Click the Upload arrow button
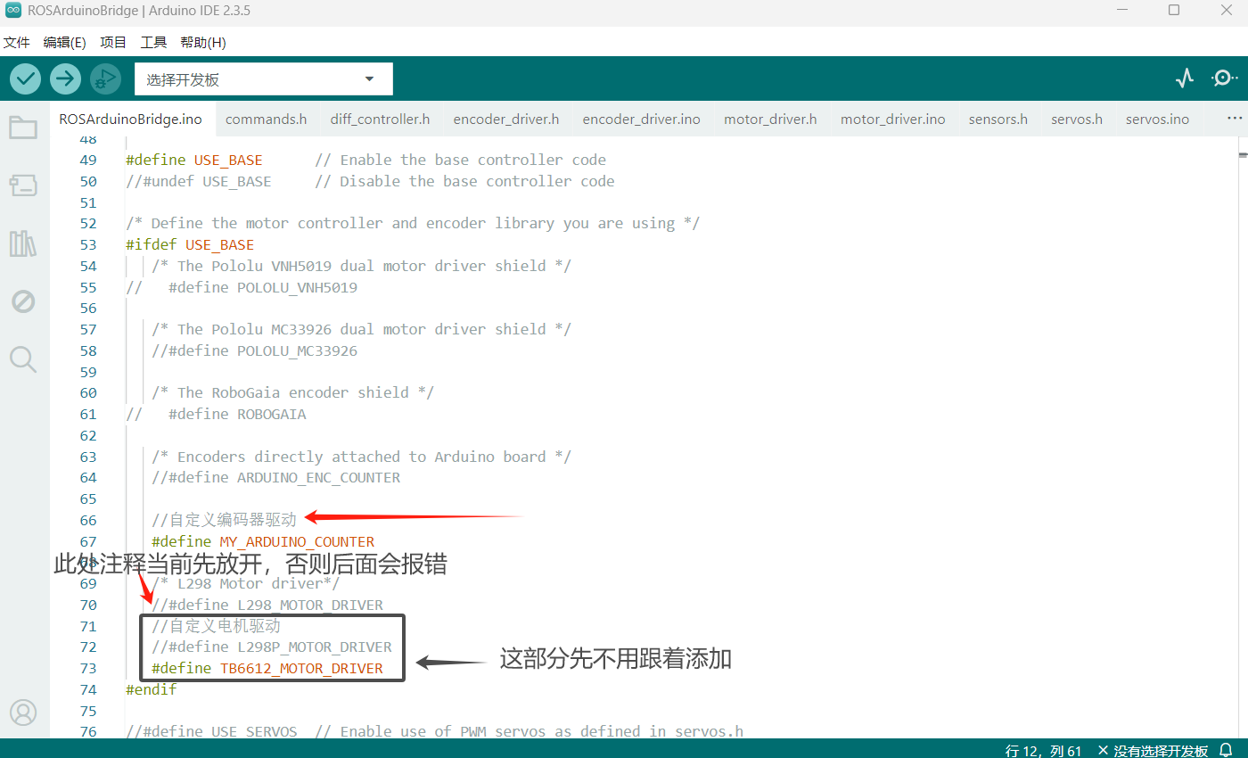The width and height of the screenshot is (1248, 758). click(x=65, y=79)
